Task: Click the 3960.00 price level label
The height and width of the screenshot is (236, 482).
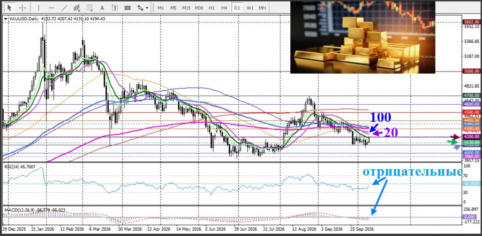Action: click(471, 156)
